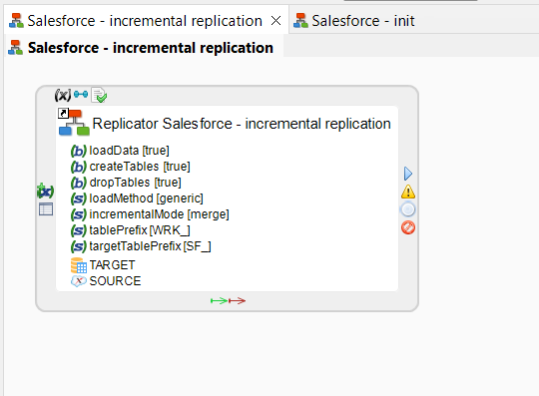
Task: Click the light blue circle icon
Action: [x=408, y=209]
